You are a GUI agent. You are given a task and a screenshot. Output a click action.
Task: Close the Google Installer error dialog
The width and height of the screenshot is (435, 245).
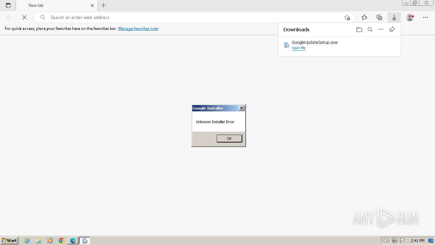242,108
